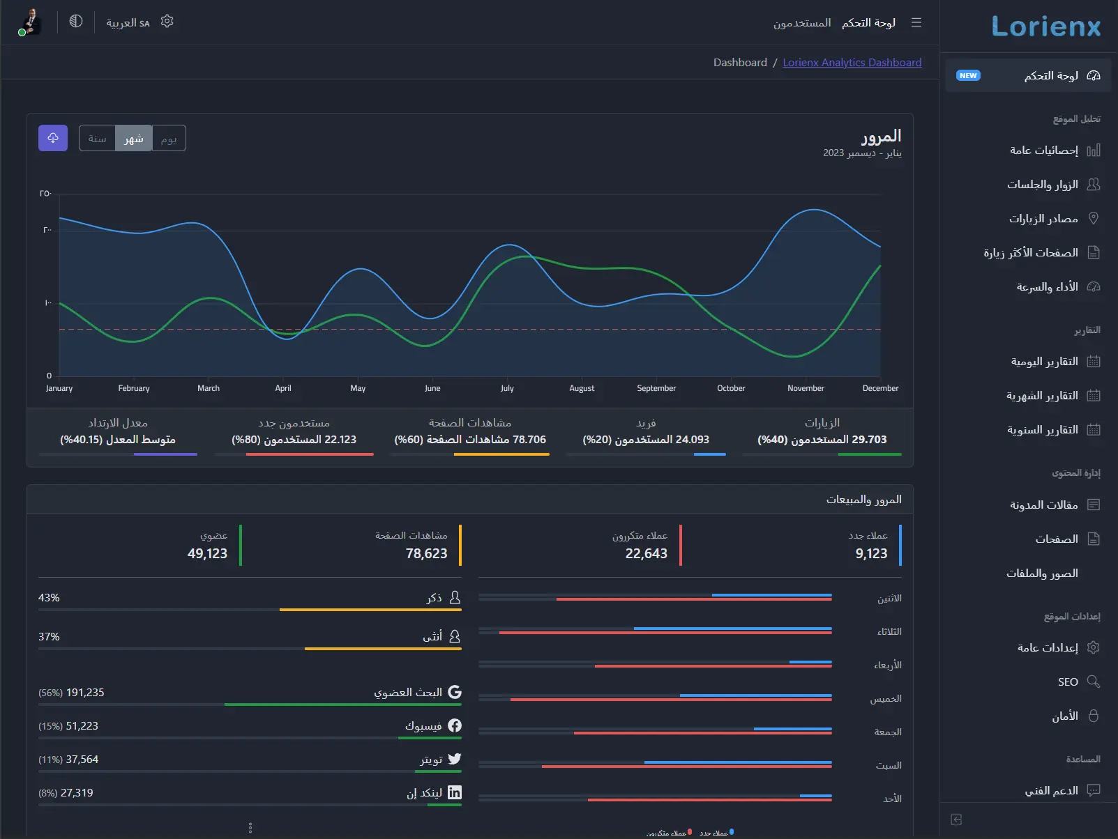Switch traffic chart to سنة view
The height and width of the screenshot is (839, 1118).
(97, 138)
